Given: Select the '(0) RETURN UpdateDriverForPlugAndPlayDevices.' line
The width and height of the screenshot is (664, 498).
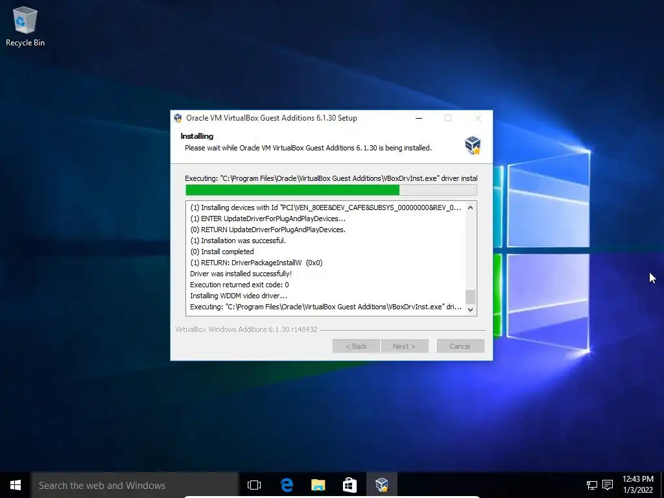Looking at the screenshot, I should tap(268, 230).
